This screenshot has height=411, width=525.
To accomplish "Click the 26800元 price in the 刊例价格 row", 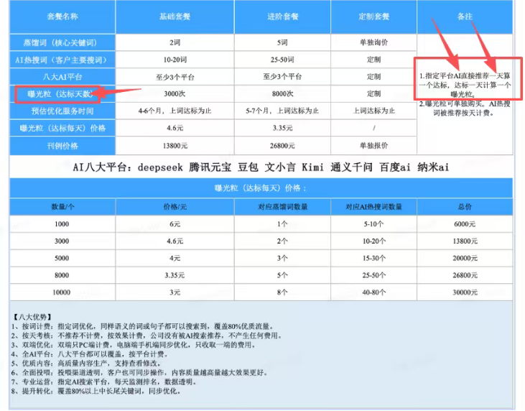I will [282, 146].
